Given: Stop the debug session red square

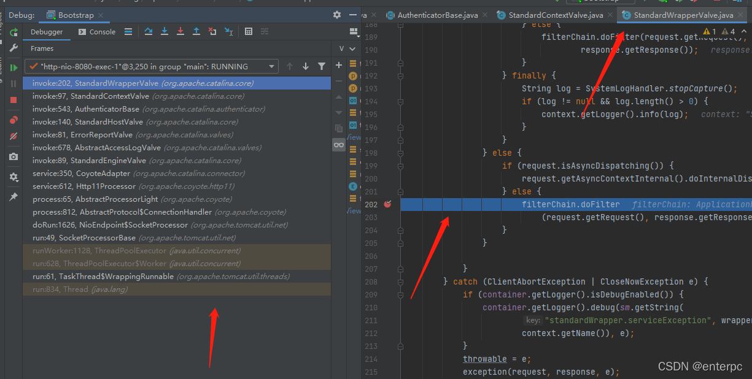Looking at the screenshot, I should (x=13, y=99).
